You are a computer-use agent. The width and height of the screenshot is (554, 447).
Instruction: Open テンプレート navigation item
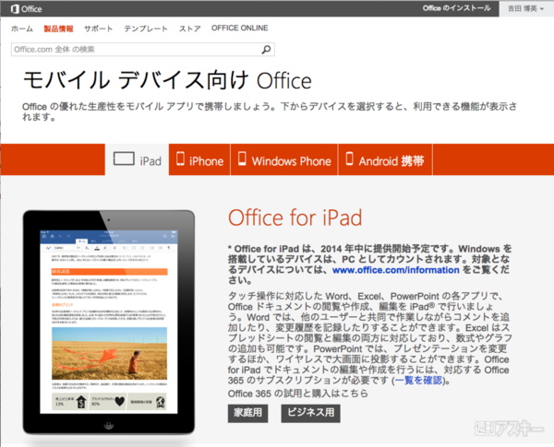click(146, 29)
